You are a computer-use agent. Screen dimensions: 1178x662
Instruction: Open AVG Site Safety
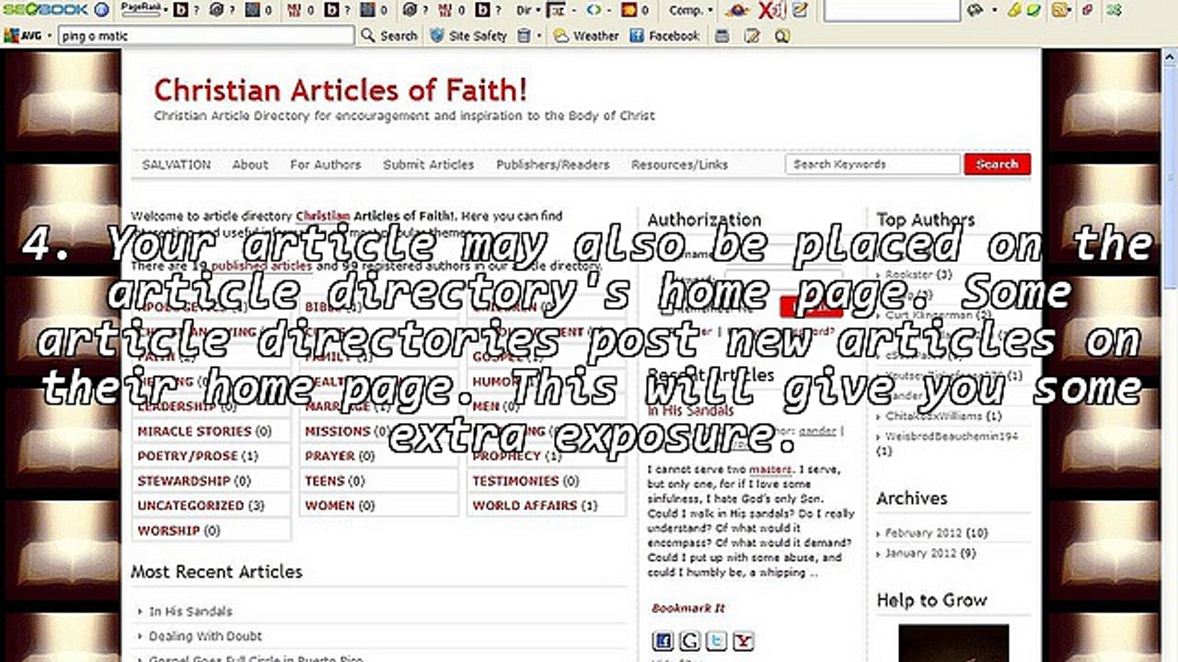pos(468,36)
